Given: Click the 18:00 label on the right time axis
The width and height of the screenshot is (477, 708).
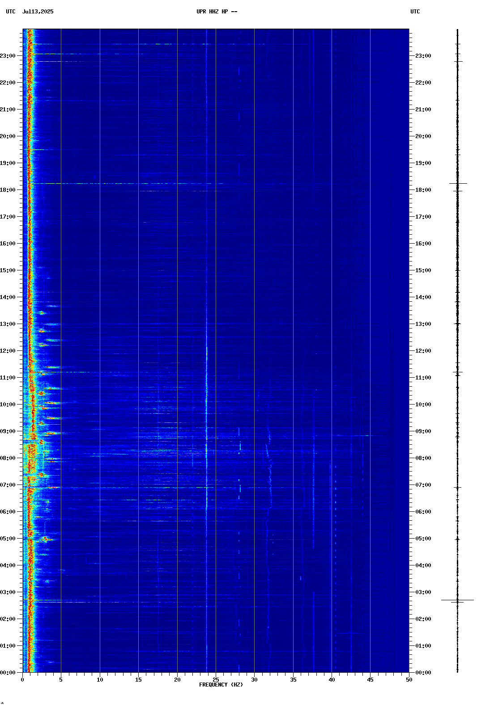Looking at the screenshot, I should [x=423, y=190].
